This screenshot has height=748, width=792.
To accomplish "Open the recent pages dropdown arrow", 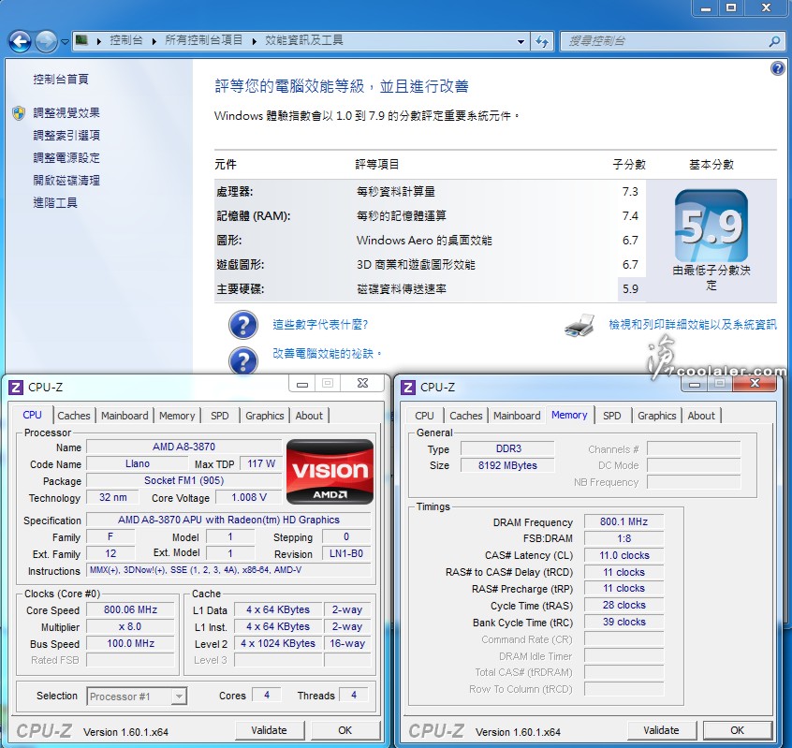I will click(65, 42).
